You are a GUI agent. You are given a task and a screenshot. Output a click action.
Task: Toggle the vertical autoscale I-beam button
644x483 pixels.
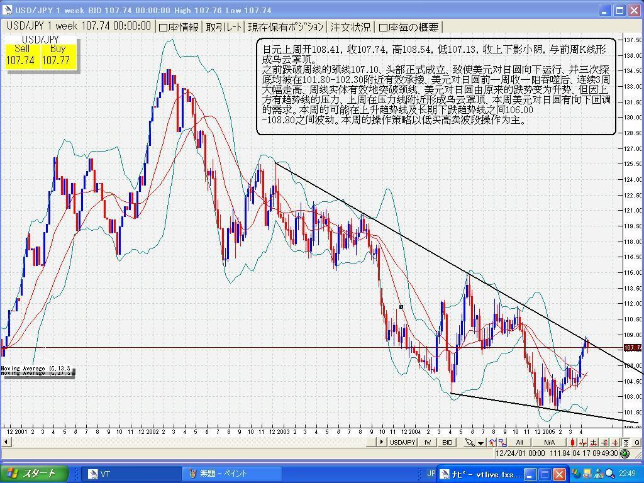[626, 442]
